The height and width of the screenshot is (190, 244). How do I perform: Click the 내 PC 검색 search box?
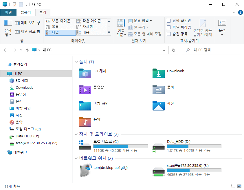tap(211, 50)
